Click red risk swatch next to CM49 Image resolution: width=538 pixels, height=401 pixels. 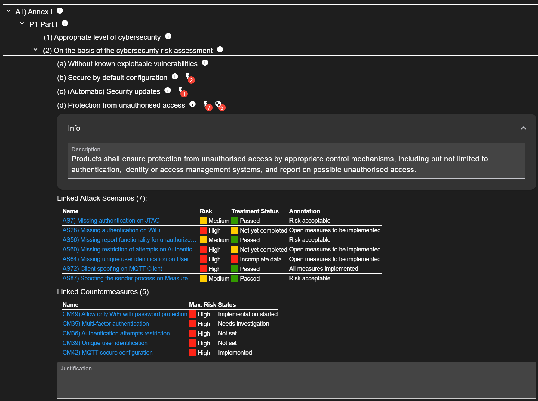(x=193, y=314)
